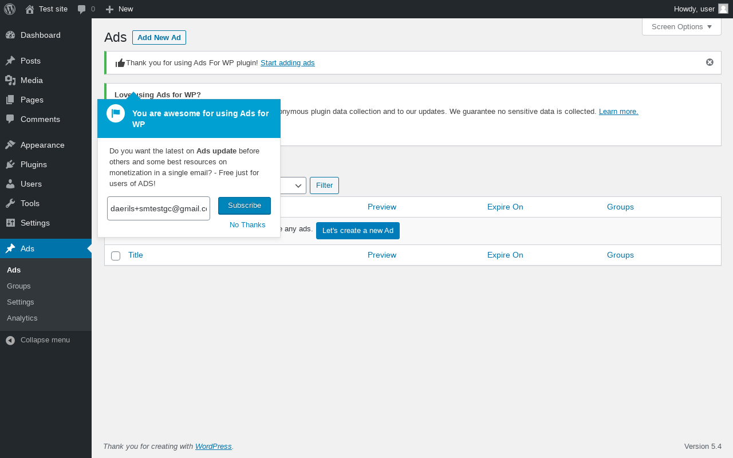
Task: Sort ads by the Expire On column header
Action: 505,207
